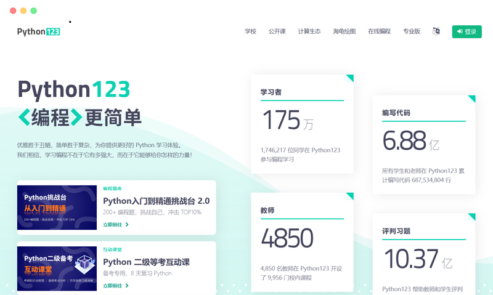Click the 优雅胜于丑陋 tagline sentence
493x295 pixels.
100,145
